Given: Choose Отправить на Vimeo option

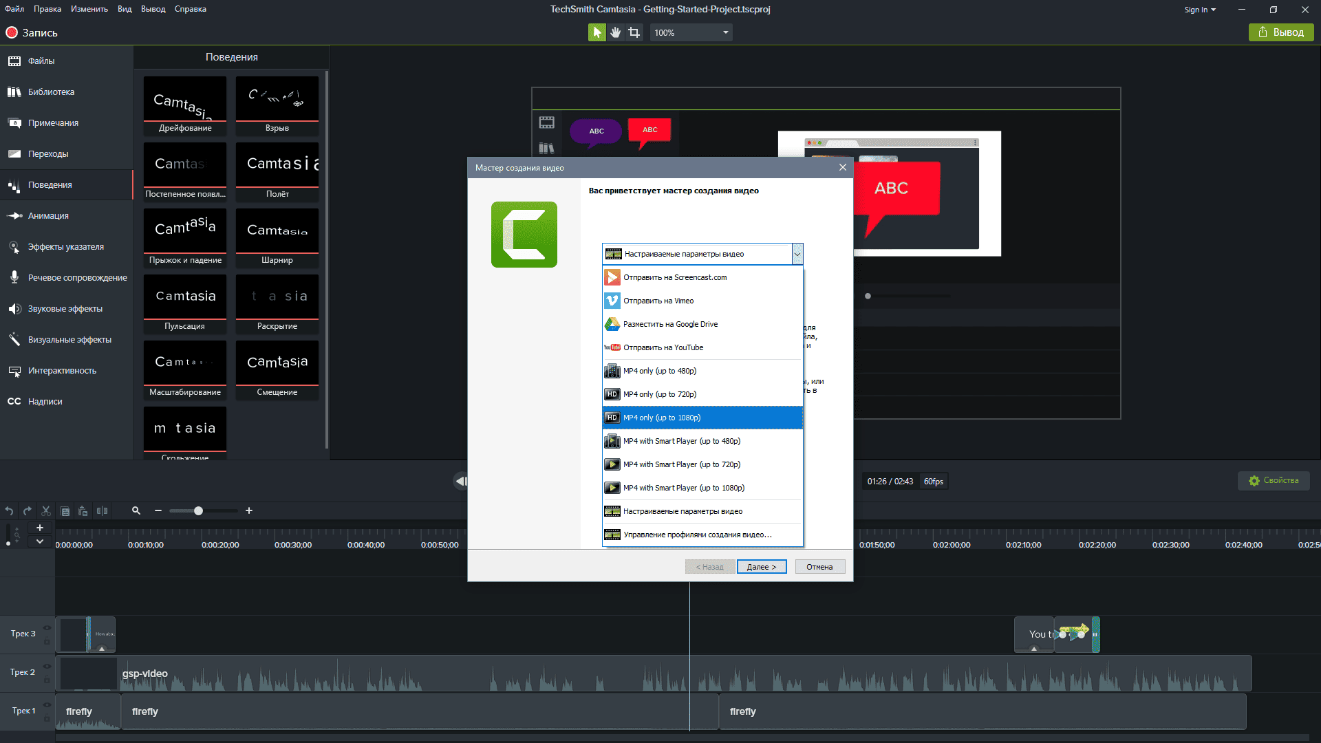Looking at the screenshot, I should 702,301.
